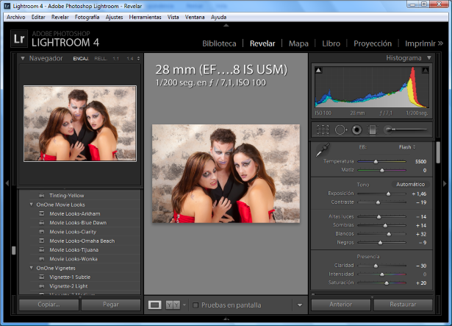The width and height of the screenshot is (452, 326).
Task: Click the Lr logo identity plate
Action: [19, 38]
